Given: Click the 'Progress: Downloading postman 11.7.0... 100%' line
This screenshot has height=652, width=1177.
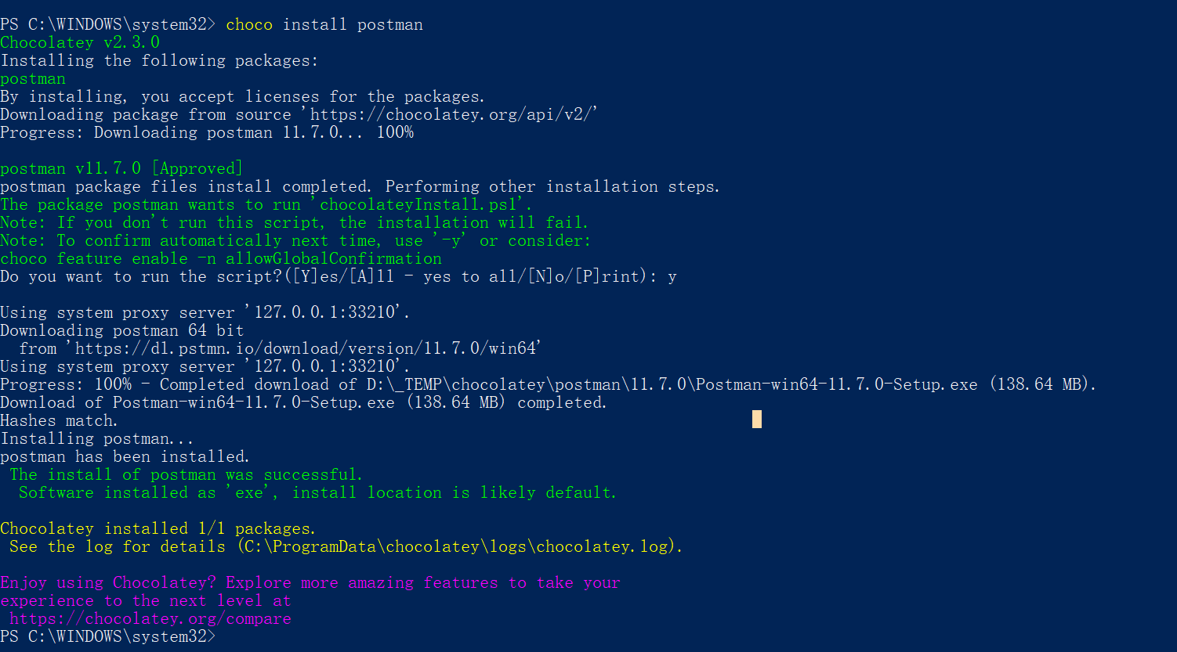Looking at the screenshot, I should tap(207, 132).
